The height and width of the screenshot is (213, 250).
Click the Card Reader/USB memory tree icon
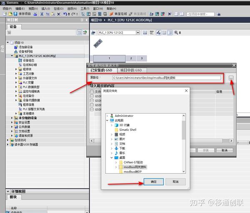(12, 144)
